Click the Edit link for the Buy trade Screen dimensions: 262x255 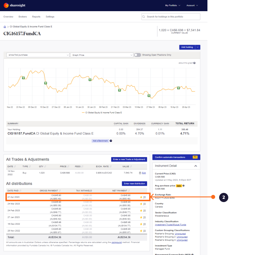coord(144,173)
